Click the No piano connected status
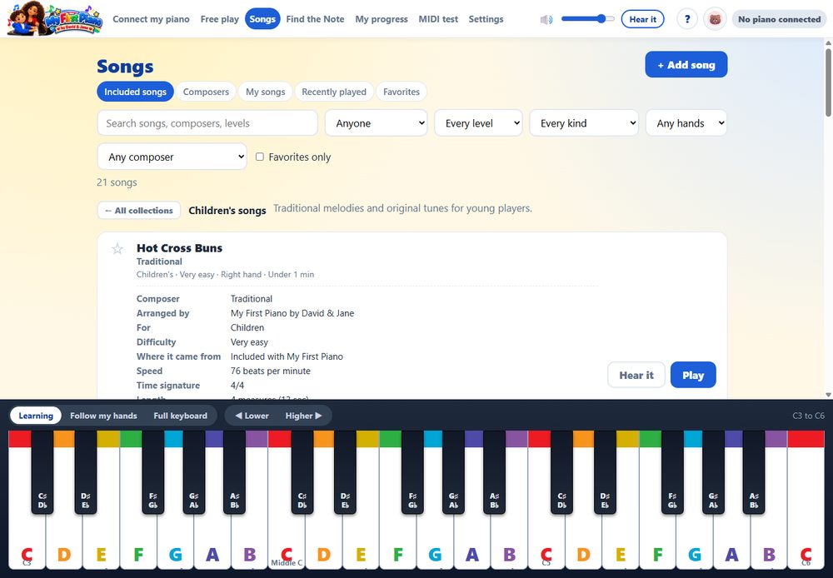Screen dimensions: 833x578 (x=779, y=19)
